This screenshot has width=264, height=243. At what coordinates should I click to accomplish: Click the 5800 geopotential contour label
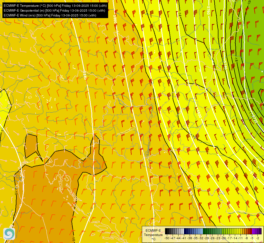tap(199, 113)
